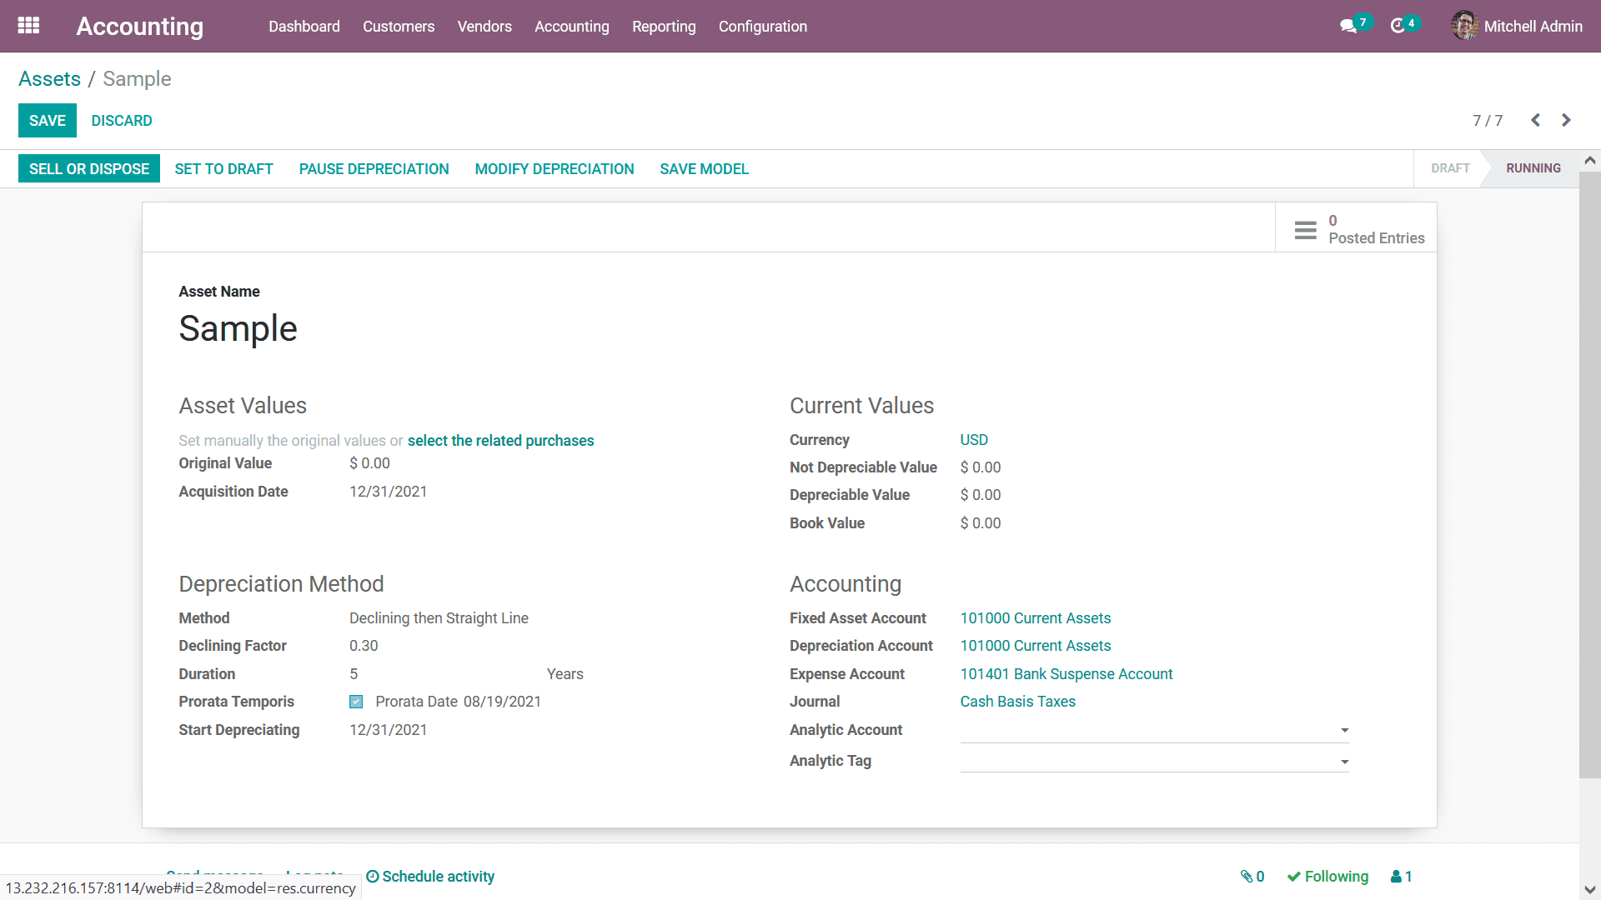Open the Accounting menu item
Screen dimensions: 1601x900
(572, 26)
